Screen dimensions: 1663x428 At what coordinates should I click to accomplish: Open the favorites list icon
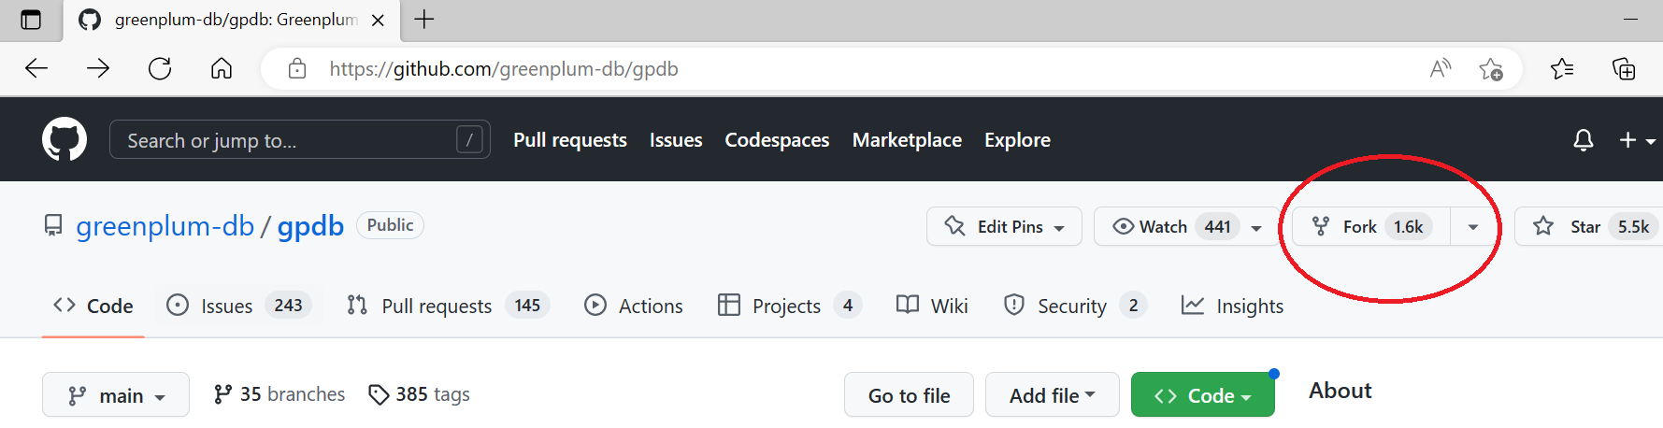tap(1562, 69)
